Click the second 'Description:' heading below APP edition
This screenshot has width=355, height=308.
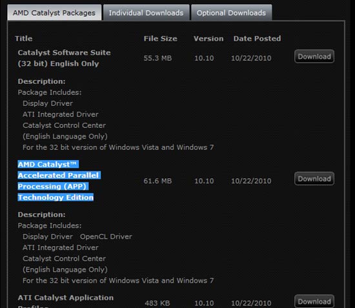[42, 214]
